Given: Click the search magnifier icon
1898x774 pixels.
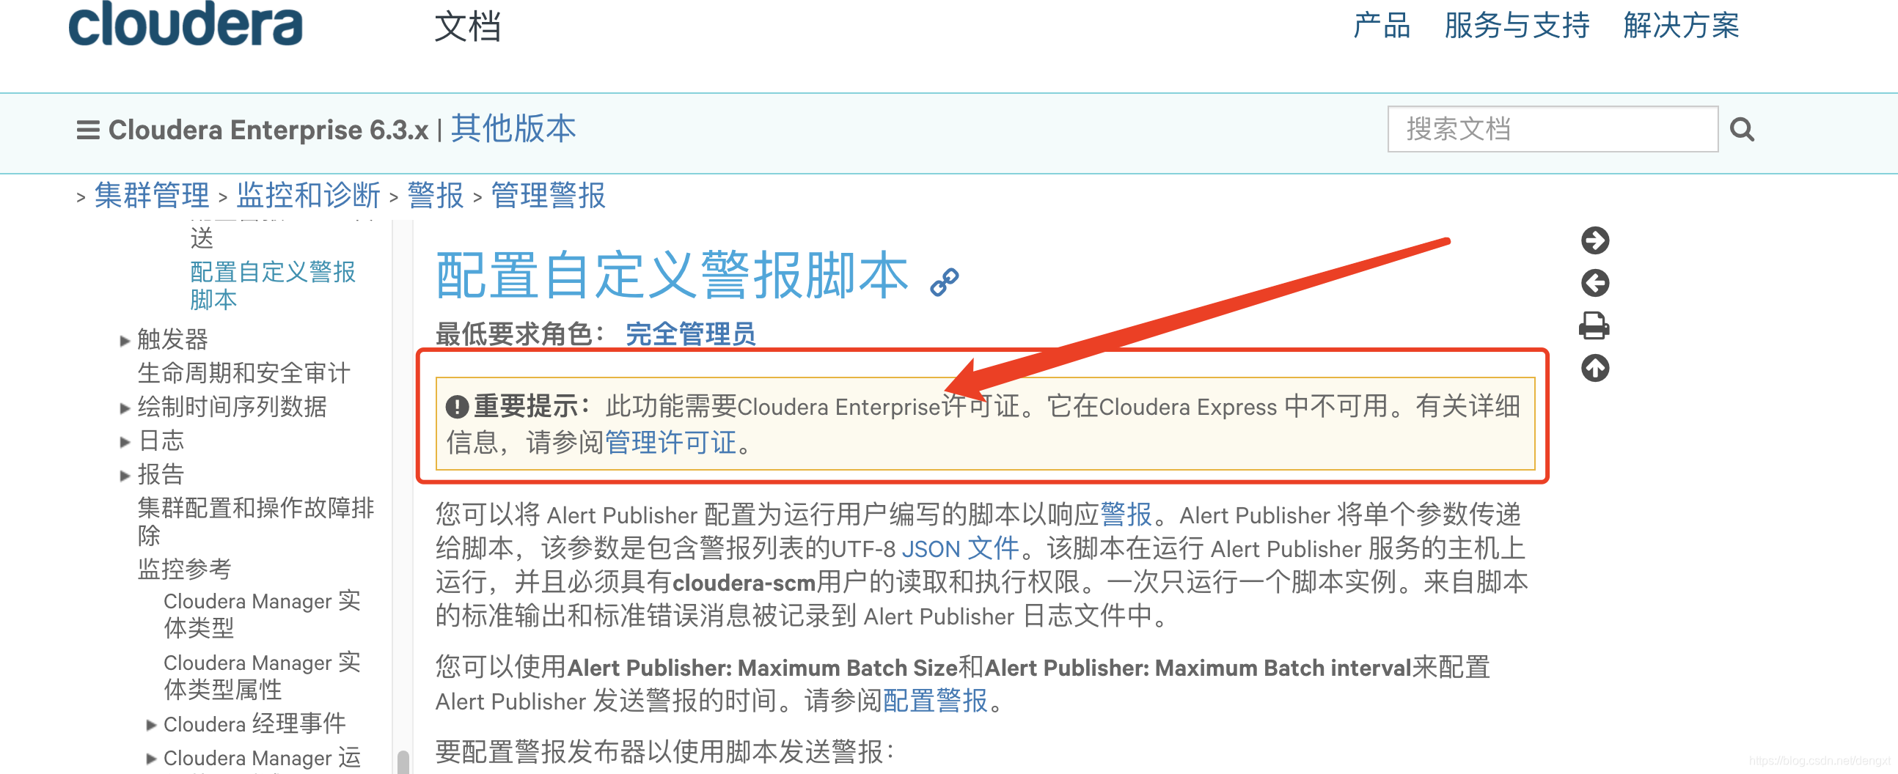Looking at the screenshot, I should click(x=1742, y=130).
